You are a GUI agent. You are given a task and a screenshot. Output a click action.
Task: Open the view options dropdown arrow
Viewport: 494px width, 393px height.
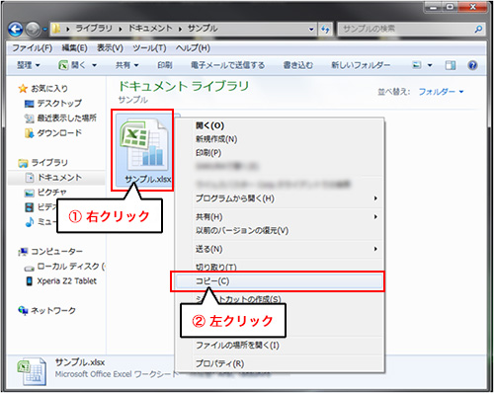[430, 65]
